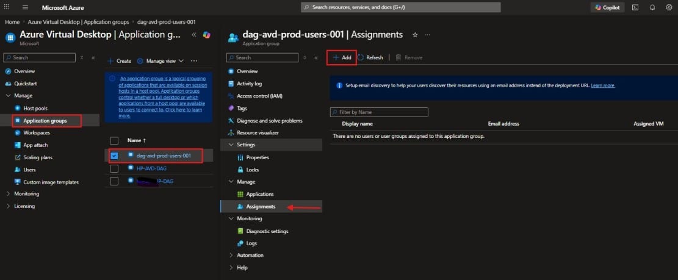678x280 pixels.
Task: Open portal settings gear icon
Action: 669,7
